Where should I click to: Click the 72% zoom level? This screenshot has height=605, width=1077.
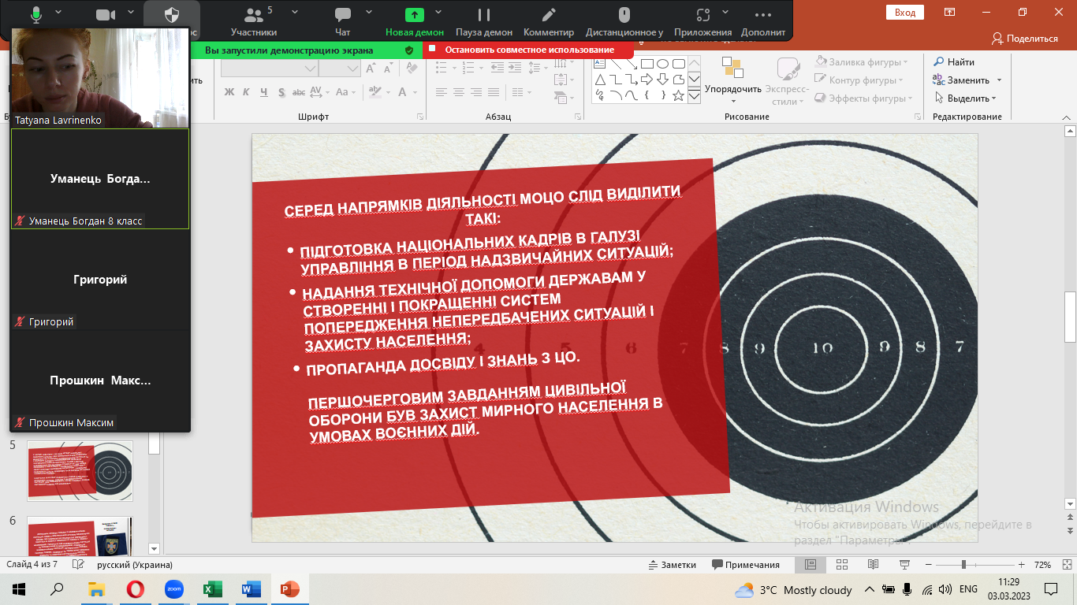(x=1042, y=565)
